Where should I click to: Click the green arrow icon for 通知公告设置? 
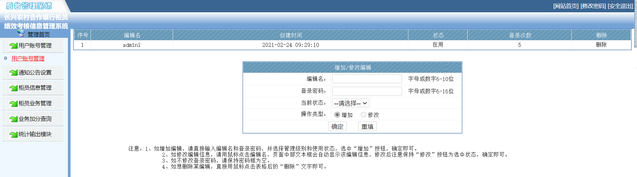[x=14, y=72]
